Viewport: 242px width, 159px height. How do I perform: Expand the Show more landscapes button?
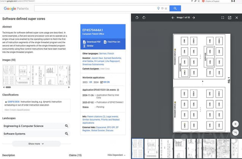36,144
